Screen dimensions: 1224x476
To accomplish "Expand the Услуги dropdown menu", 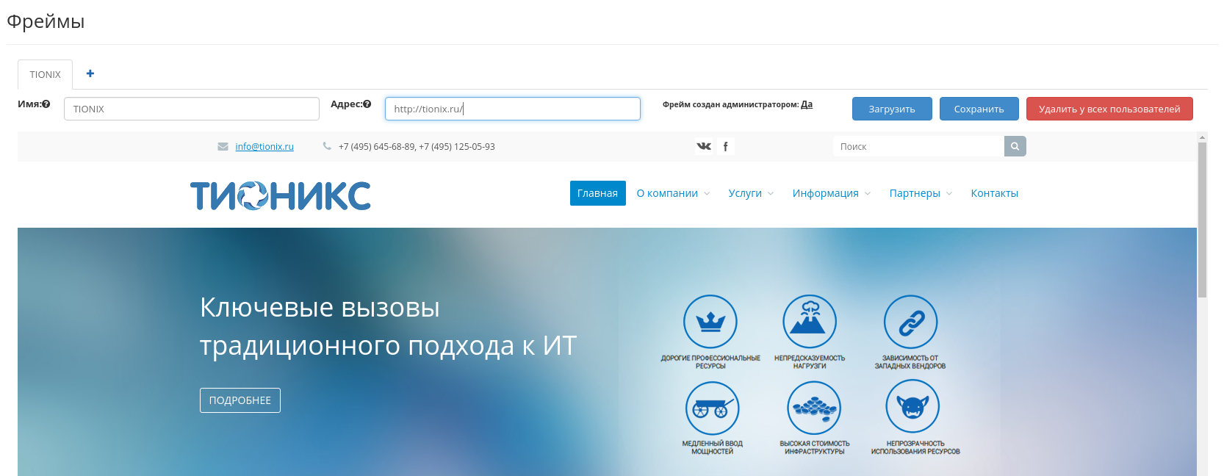I will [x=750, y=193].
